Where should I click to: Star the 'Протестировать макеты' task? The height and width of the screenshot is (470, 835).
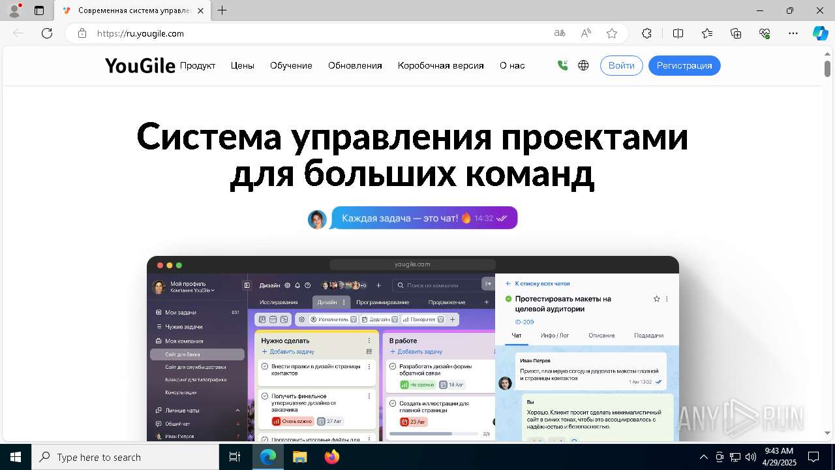(x=657, y=299)
